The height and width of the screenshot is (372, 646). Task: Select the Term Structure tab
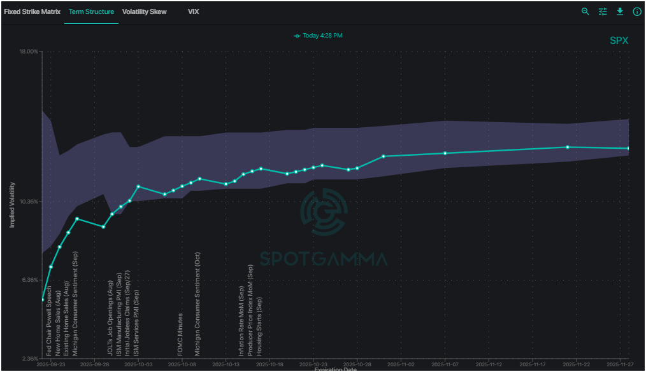point(91,11)
